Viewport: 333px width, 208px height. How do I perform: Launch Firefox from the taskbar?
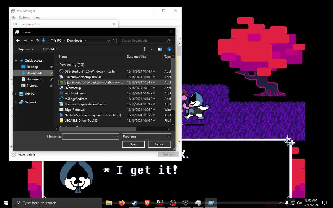pyautogui.click(x=122, y=203)
